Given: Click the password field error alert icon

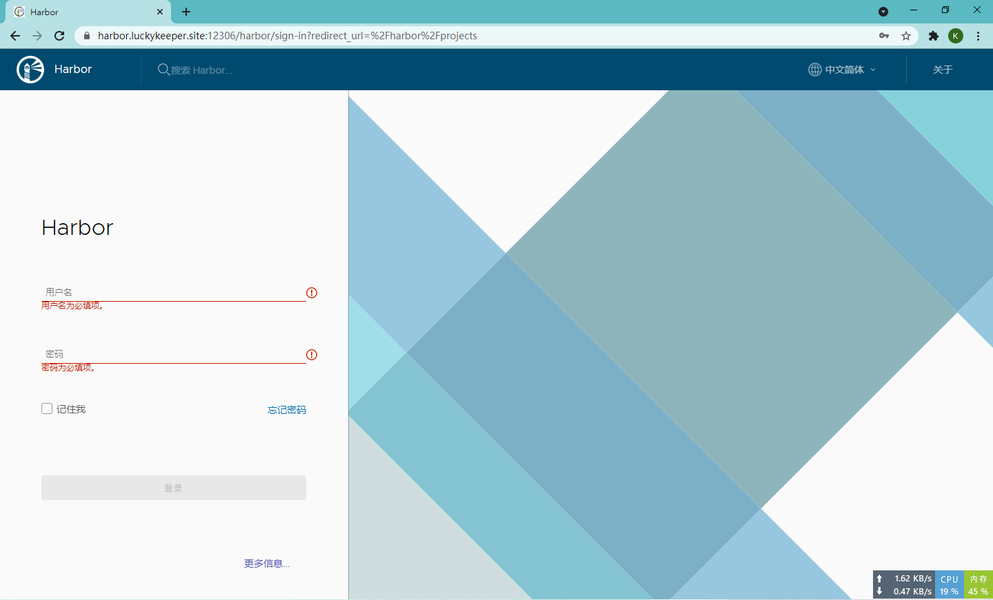Looking at the screenshot, I should pos(311,355).
